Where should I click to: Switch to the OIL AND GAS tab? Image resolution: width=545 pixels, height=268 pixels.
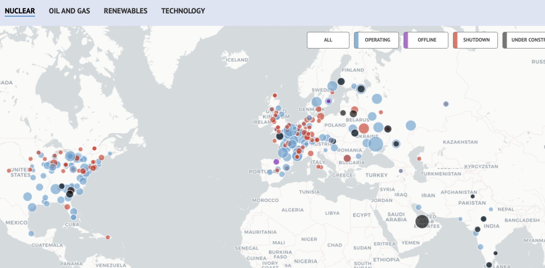click(69, 11)
